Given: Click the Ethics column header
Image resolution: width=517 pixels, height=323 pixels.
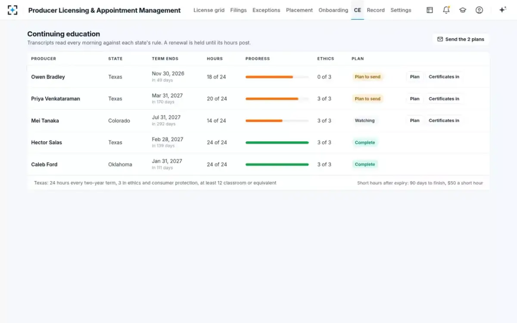Looking at the screenshot, I should (326, 59).
